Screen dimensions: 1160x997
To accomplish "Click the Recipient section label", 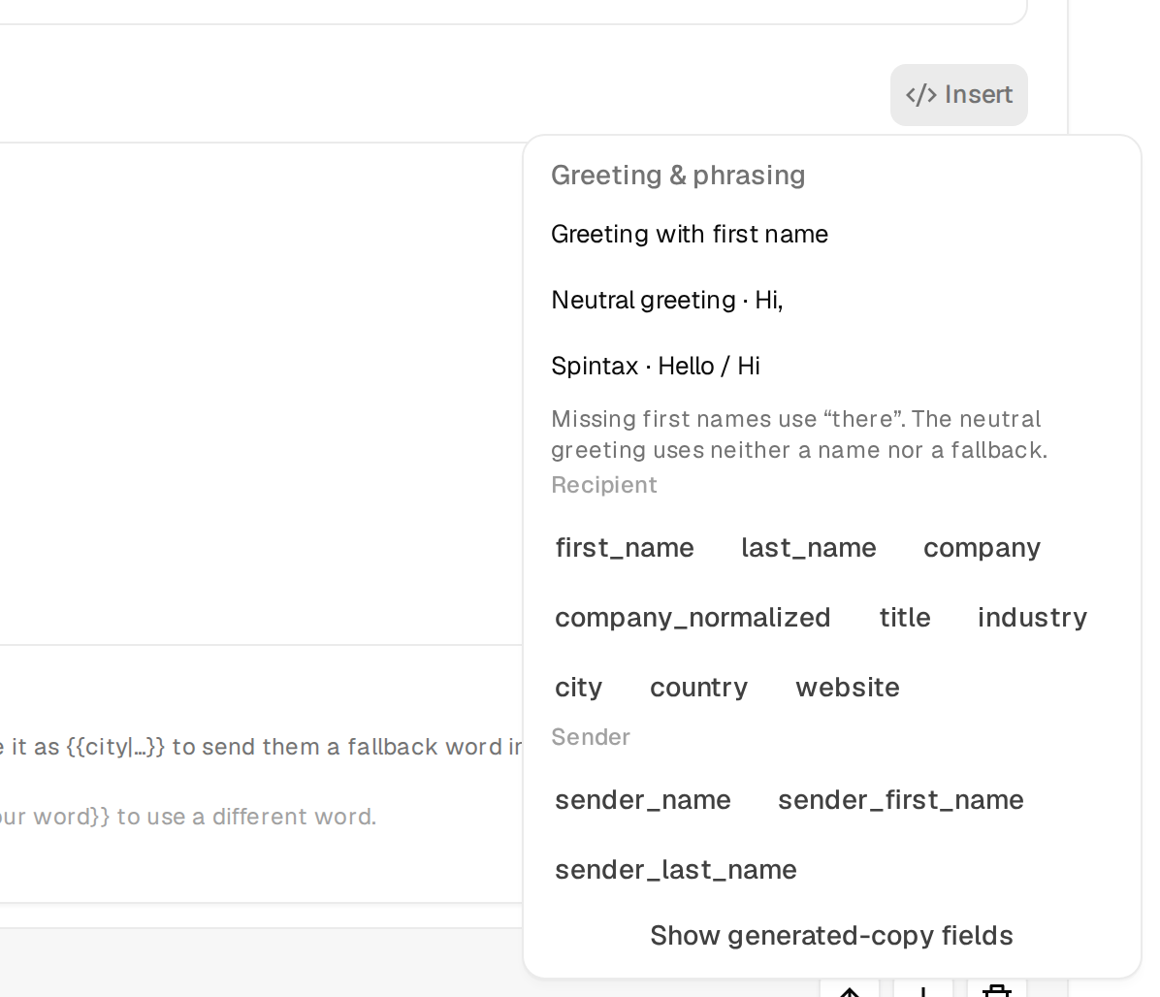I will click(x=603, y=485).
